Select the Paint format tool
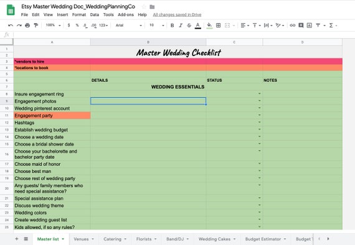Viewport: 355px width, 245px height. coord(35,26)
